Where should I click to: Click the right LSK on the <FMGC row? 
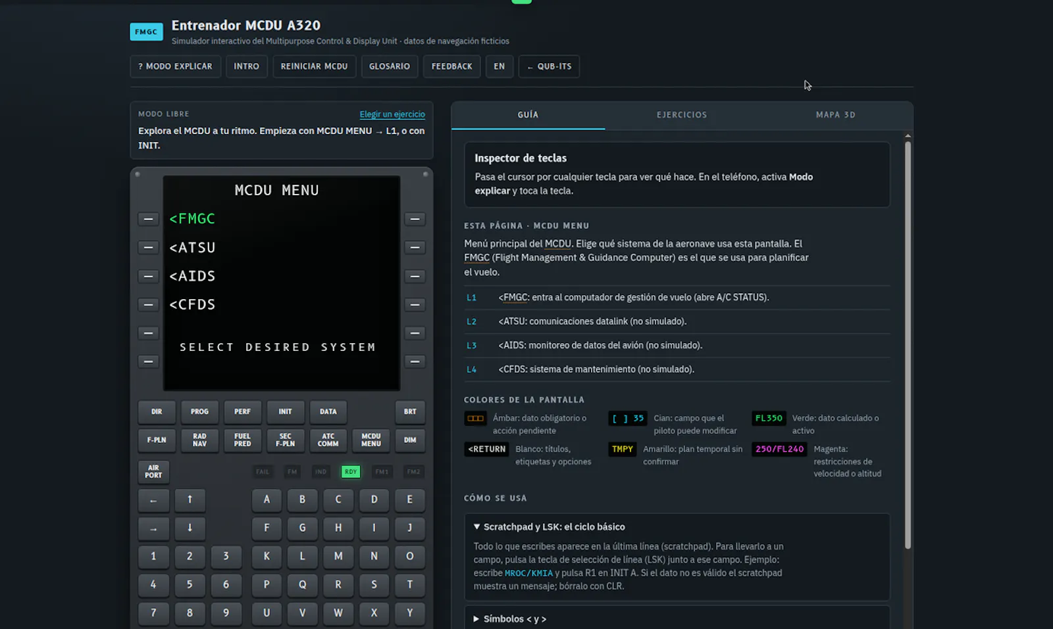[x=415, y=219]
